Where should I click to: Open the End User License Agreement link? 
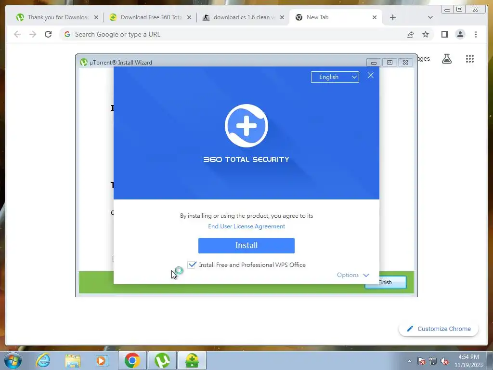click(246, 226)
